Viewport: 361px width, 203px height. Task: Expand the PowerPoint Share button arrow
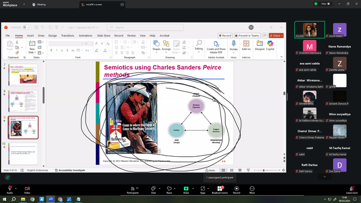(x=282, y=36)
